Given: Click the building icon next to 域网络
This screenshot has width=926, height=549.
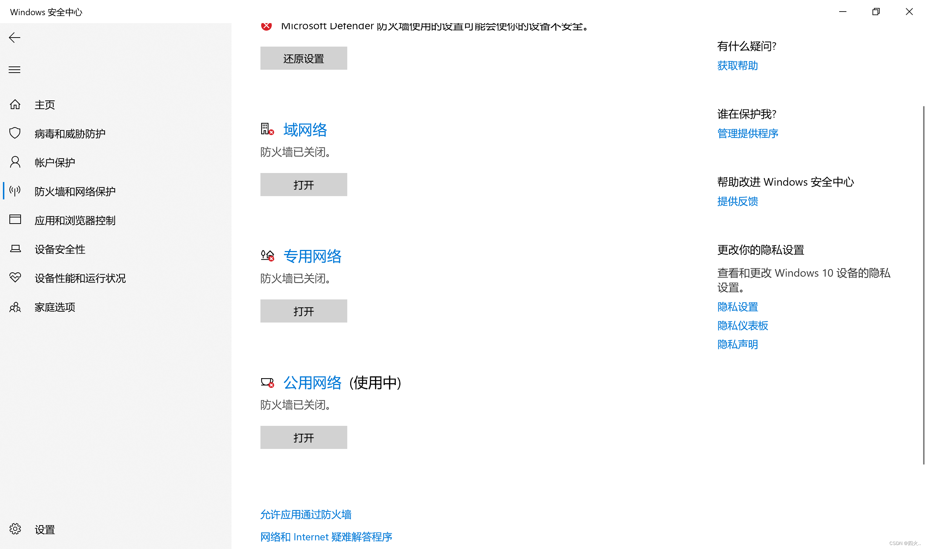Looking at the screenshot, I should point(267,129).
